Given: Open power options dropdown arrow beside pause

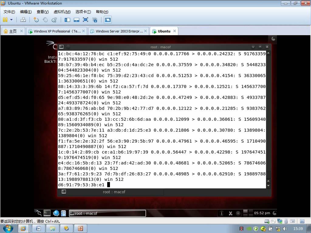Looking at the screenshot, I should click(x=11, y=20).
